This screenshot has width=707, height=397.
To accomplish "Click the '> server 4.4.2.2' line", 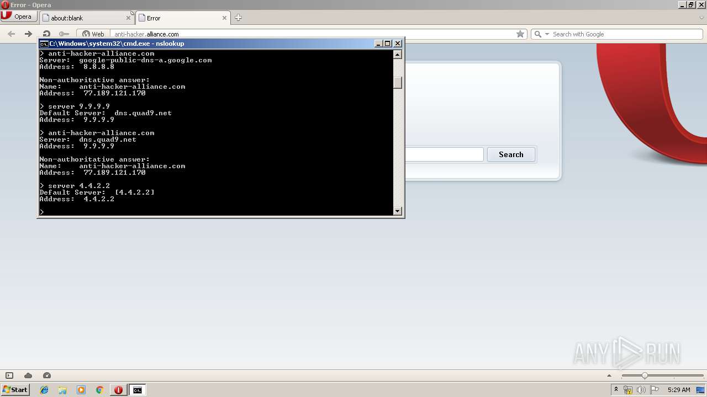I will tap(75, 186).
